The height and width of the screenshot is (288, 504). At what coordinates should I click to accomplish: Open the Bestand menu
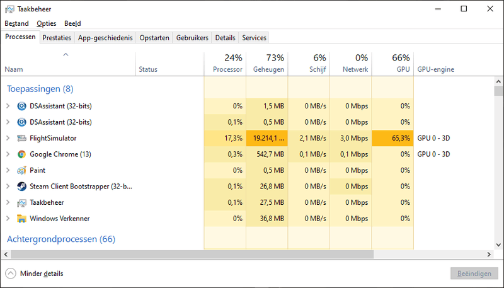17,23
